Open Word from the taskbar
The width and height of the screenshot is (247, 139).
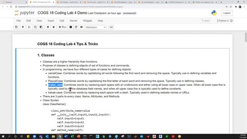pyautogui.click(x=66, y=136)
